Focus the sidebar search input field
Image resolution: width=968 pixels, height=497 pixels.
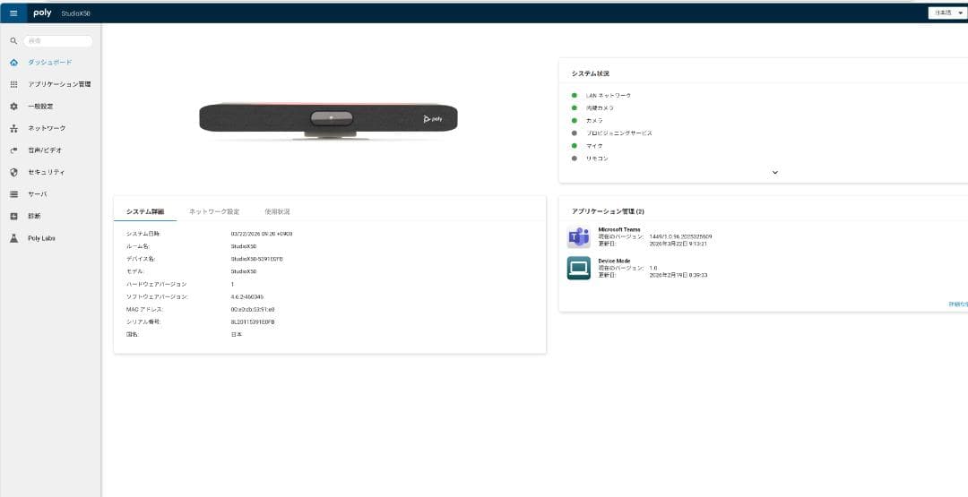(x=58, y=41)
